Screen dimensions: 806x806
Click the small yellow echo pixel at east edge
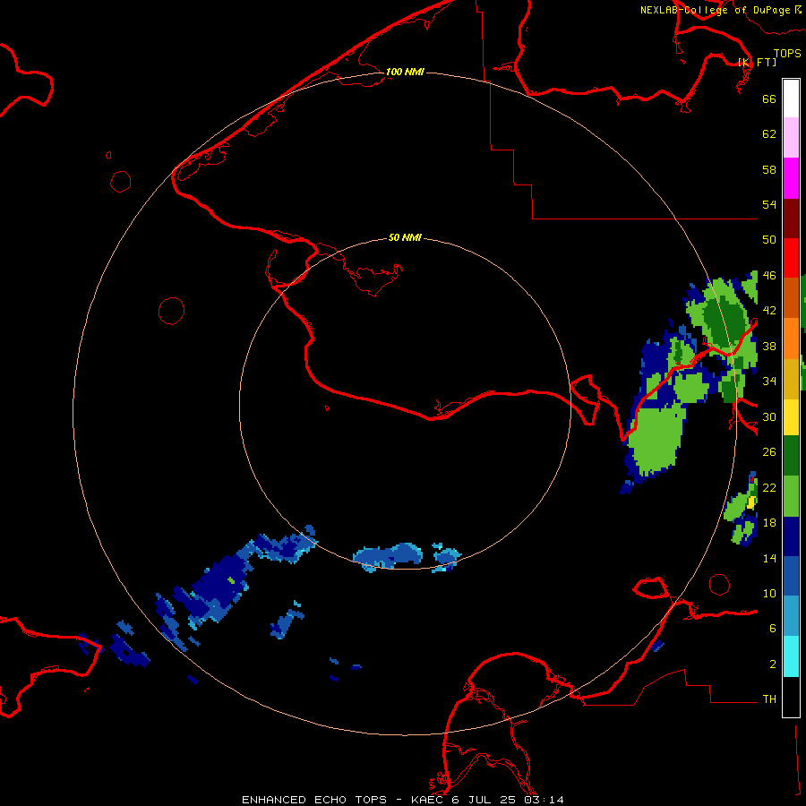(751, 502)
